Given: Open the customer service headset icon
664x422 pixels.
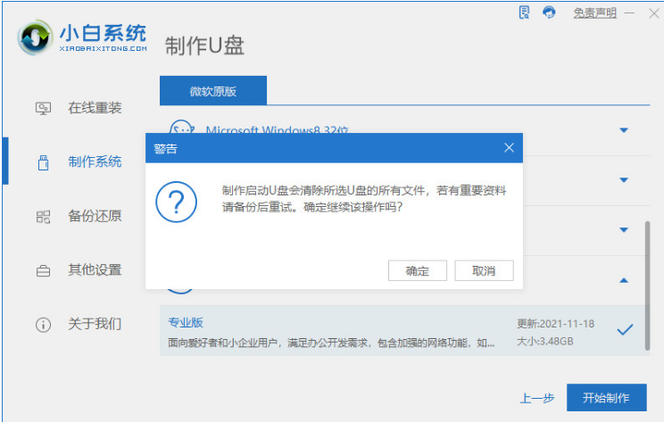Looking at the screenshot, I should coord(549,12).
